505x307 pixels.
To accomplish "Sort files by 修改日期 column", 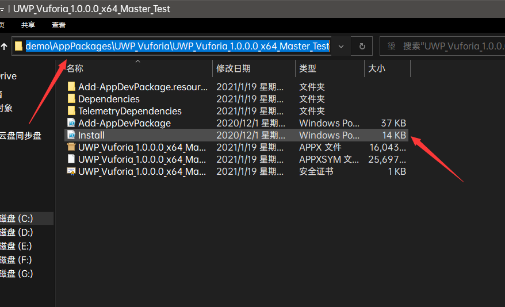I will [234, 68].
